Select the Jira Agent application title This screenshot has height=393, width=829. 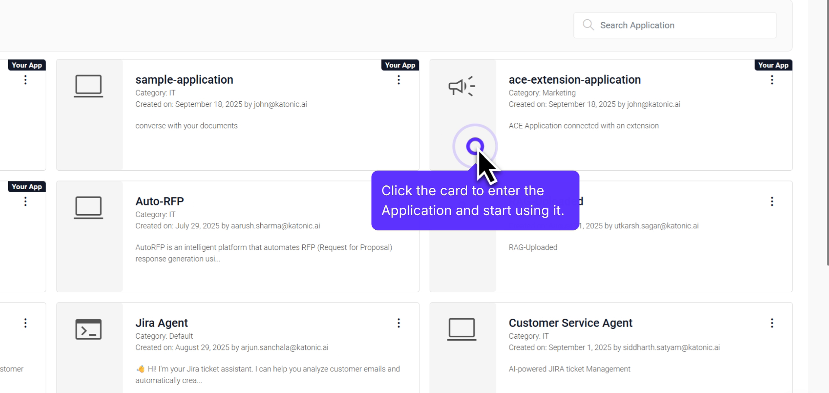[x=161, y=323]
